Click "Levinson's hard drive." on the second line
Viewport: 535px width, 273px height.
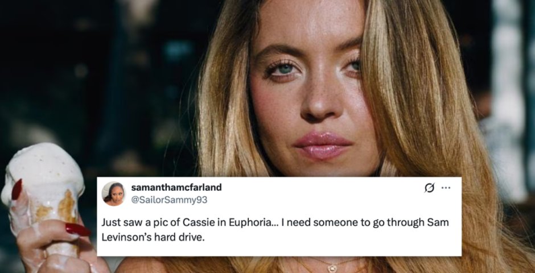(153, 237)
